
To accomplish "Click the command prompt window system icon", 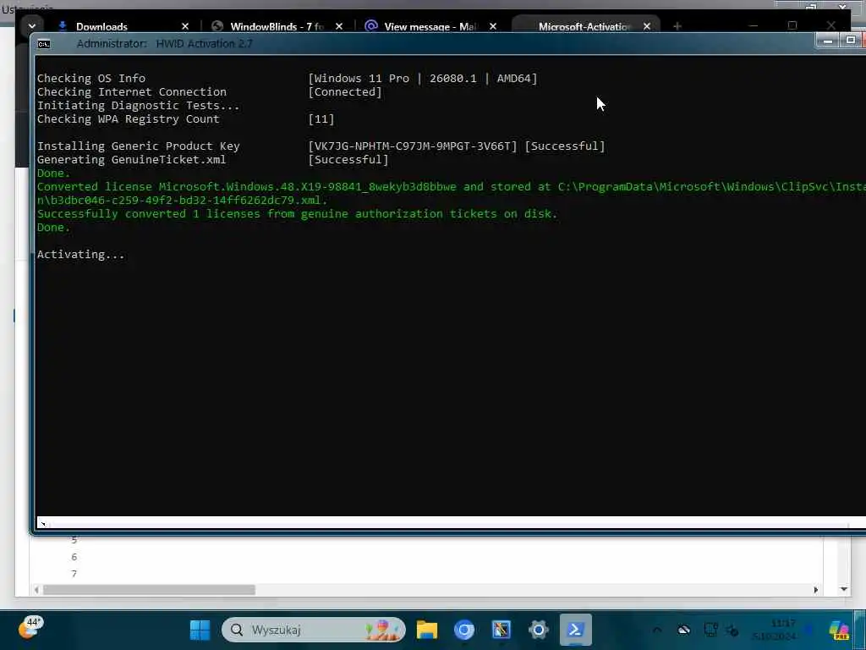I will pyautogui.click(x=44, y=44).
